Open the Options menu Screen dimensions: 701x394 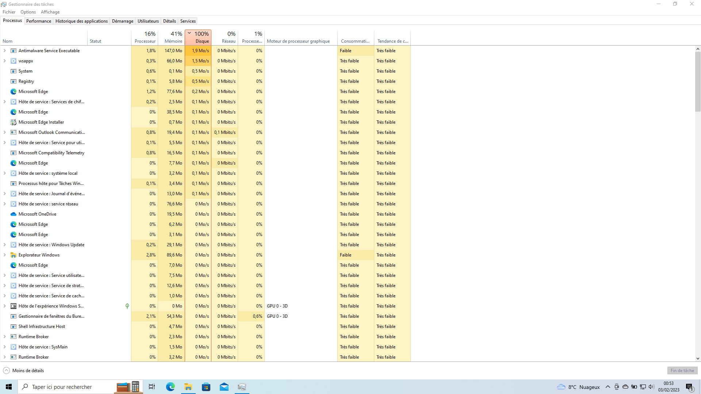click(x=28, y=12)
